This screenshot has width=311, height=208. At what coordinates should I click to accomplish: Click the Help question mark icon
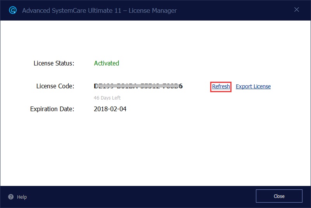pyautogui.click(x=11, y=197)
